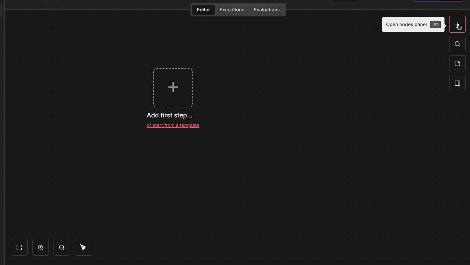The image size is (470, 265).
Task: Click the magnifier search icon on right toolbar
Action: coord(457,44)
